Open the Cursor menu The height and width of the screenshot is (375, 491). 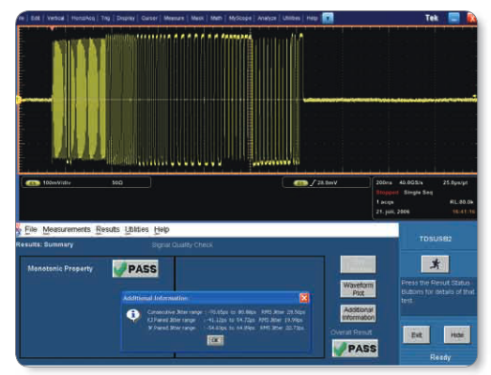click(149, 18)
